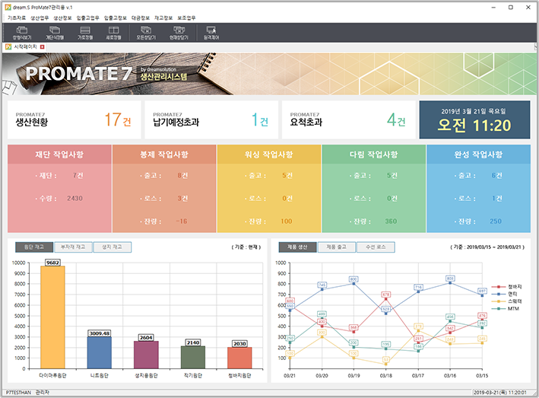This screenshot has width=539, height=398.
Task: Select the 원단 재고 chart tab
Action: point(34,247)
